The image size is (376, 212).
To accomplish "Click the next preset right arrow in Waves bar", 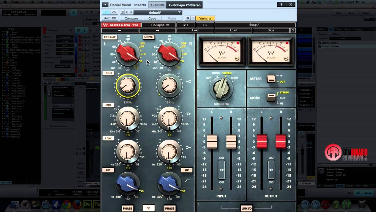I will (157, 30).
